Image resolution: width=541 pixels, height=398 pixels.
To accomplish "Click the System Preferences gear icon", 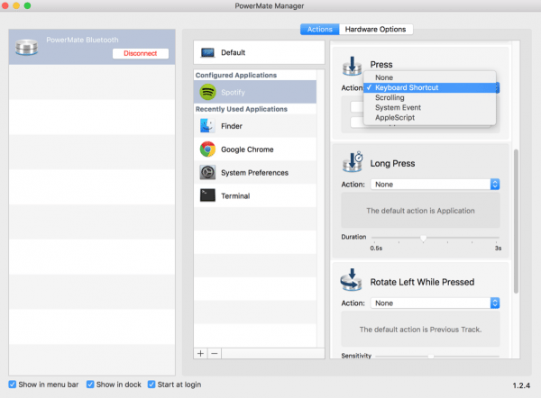I will pyautogui.click(x=207, y=173).
